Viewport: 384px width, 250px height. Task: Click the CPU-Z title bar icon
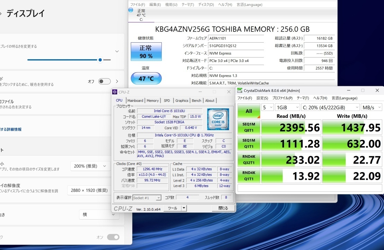pyautogui.click(x=115, y=92)
